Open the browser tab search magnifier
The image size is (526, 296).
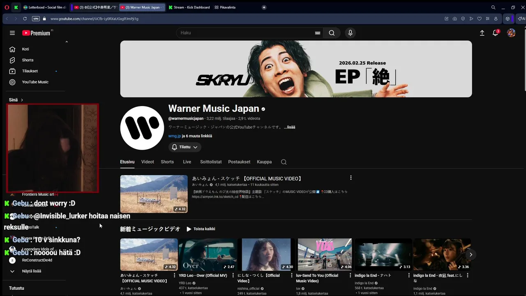click(x=493, y=7)
